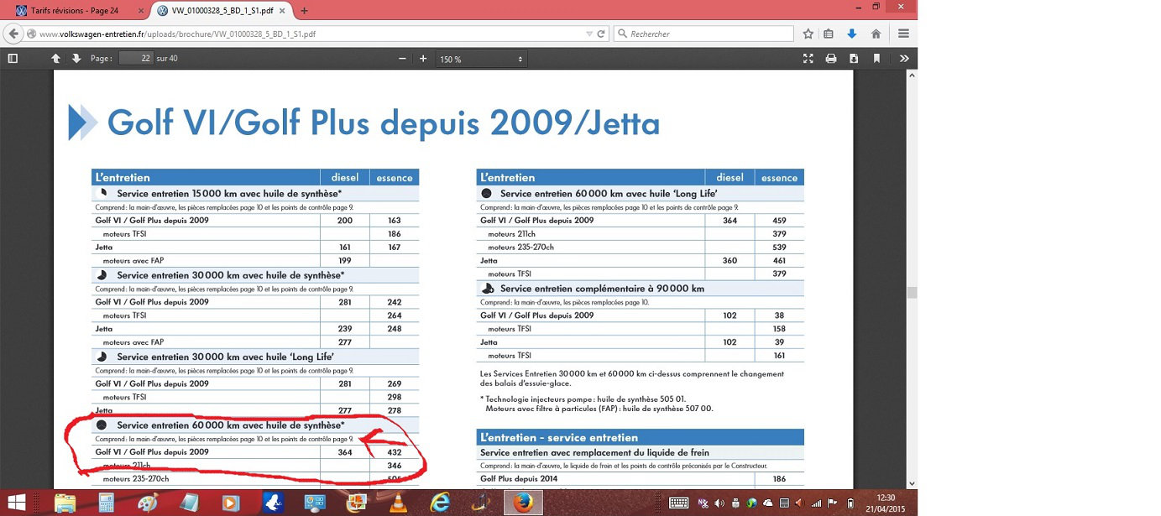
Task: Open the Calculator taskbar icon
Action: [107, 503]
